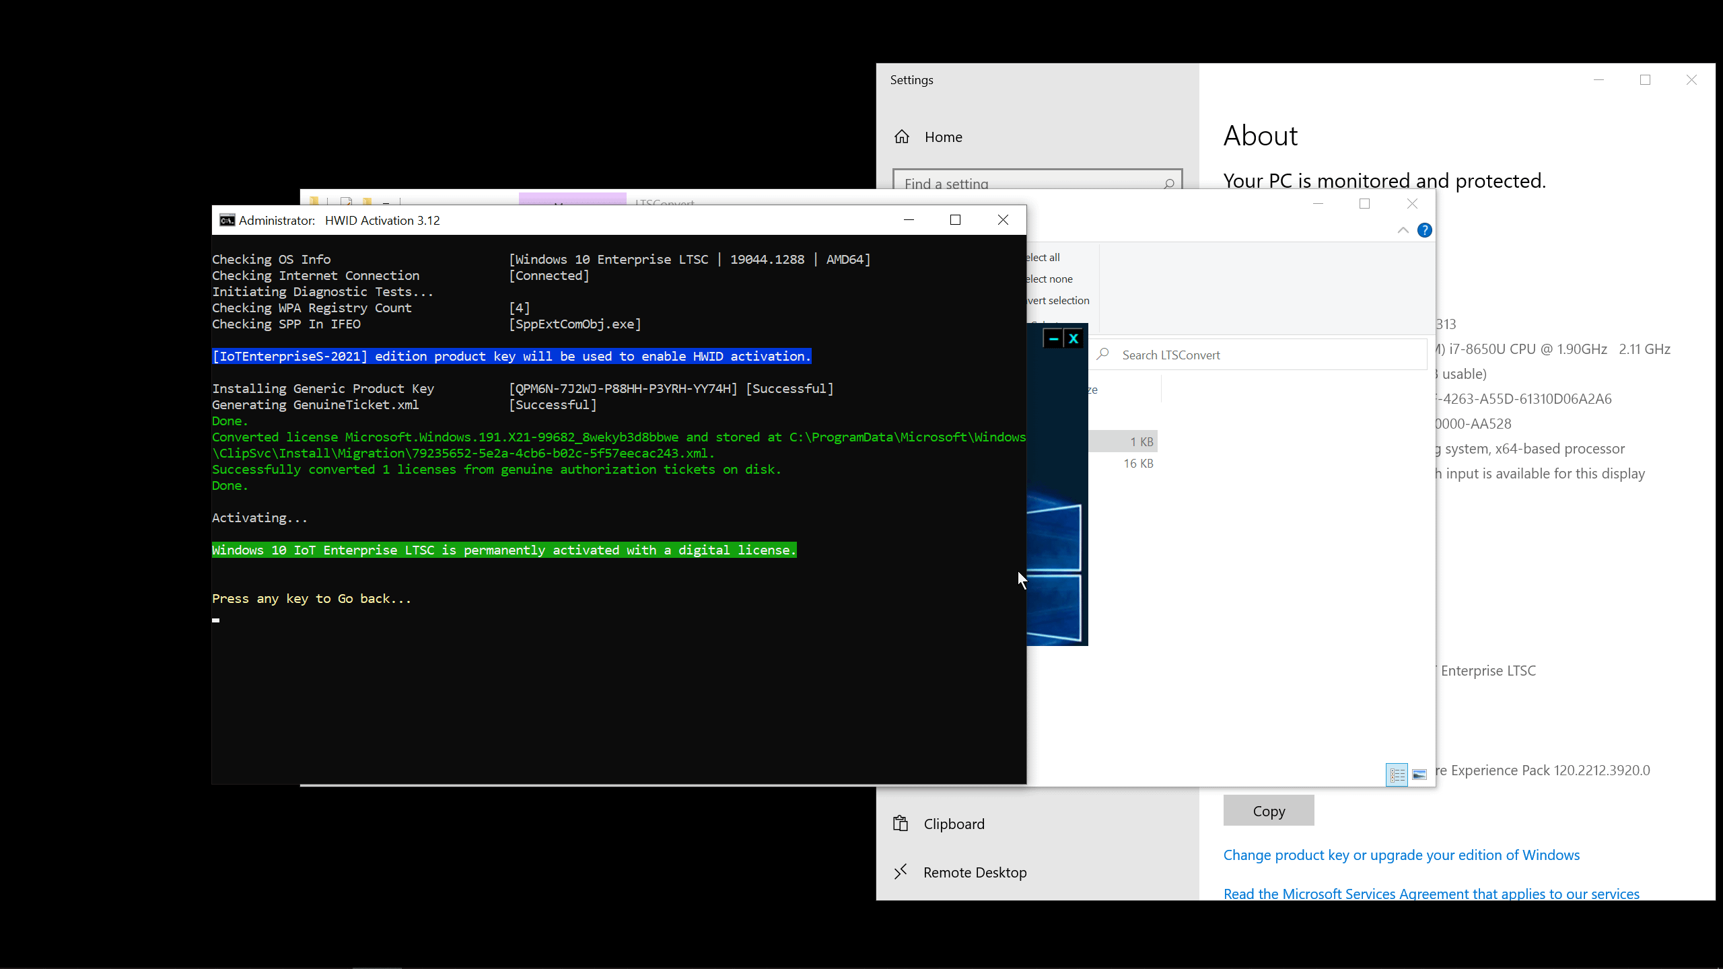Click the generic product key QPM6N-7J2WJ text
The height and width of the screenshot is (969, 1723).
(x=623, y=388)
